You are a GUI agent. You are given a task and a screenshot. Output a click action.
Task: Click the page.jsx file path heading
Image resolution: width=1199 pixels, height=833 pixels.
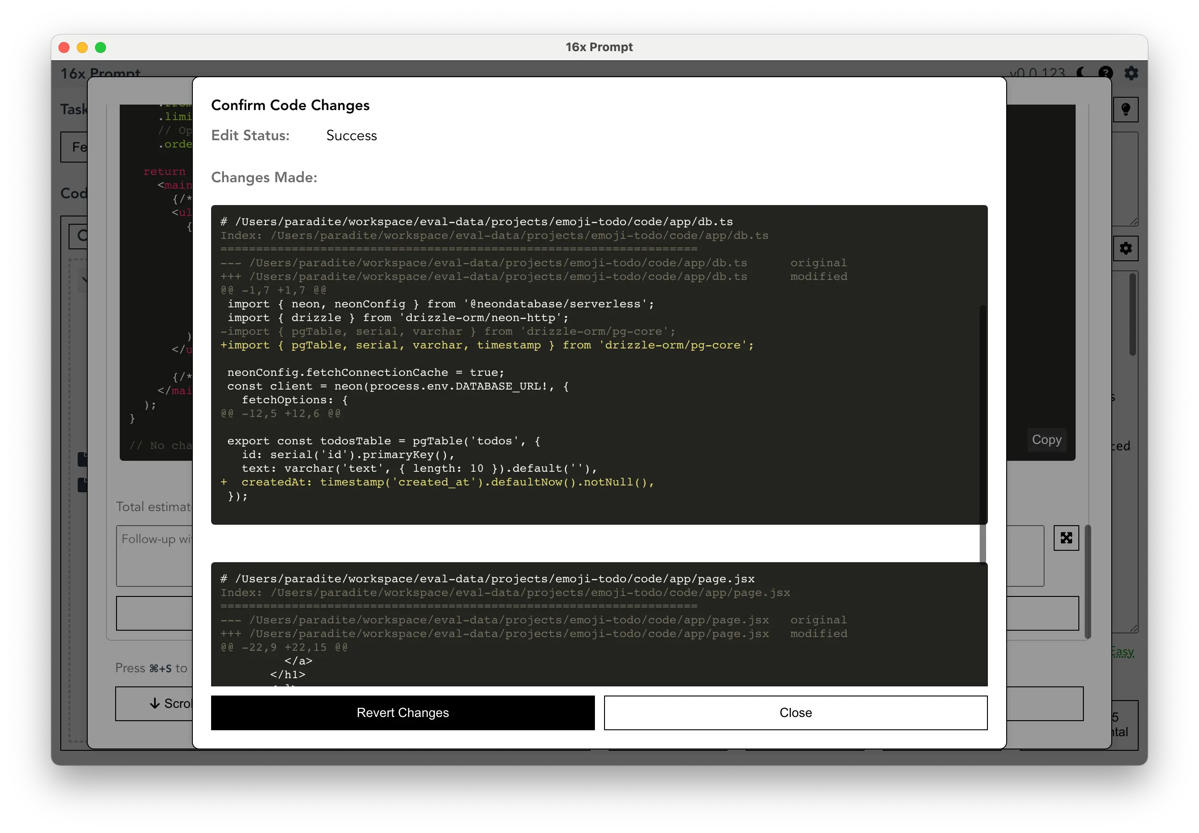coord(488,579)
